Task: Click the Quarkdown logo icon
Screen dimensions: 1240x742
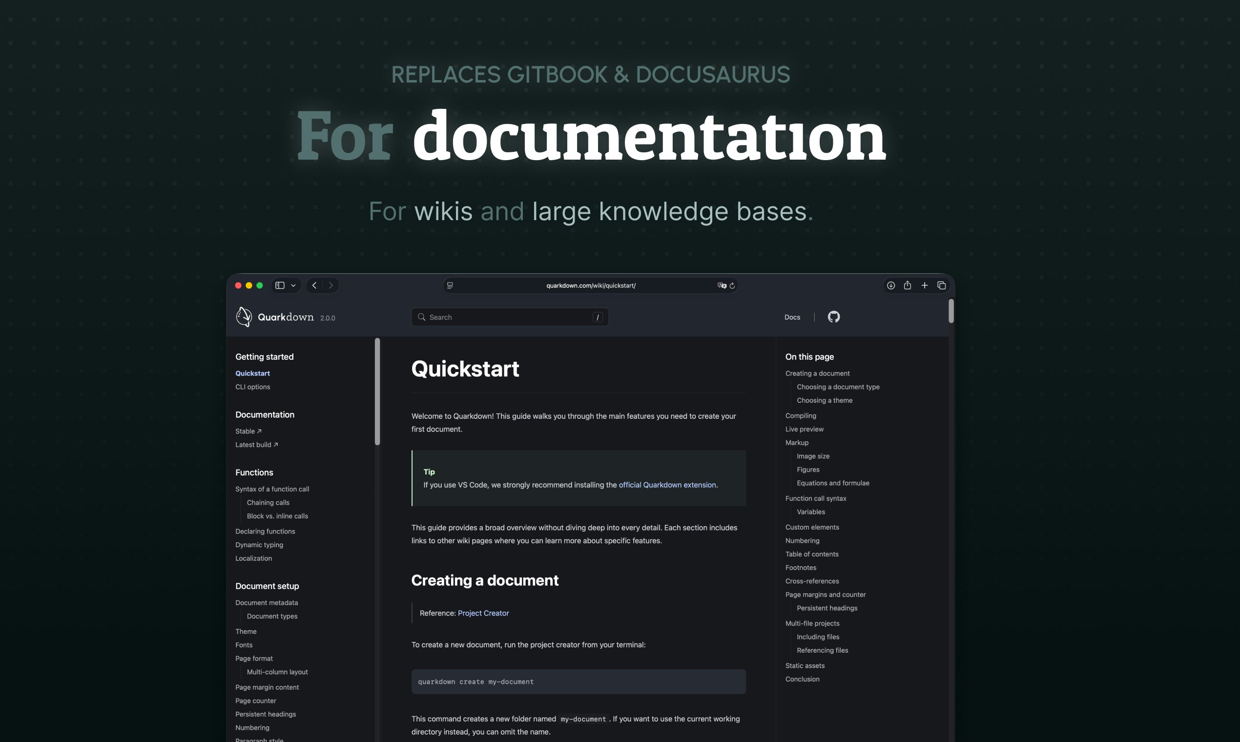Action: coord(244,317)
